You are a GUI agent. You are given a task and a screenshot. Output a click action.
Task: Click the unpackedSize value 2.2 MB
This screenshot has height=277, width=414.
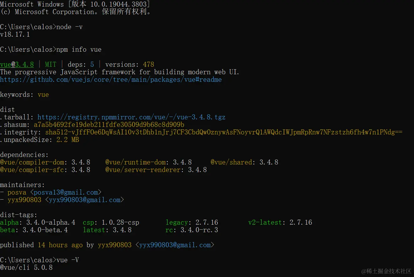click(68, 140)
